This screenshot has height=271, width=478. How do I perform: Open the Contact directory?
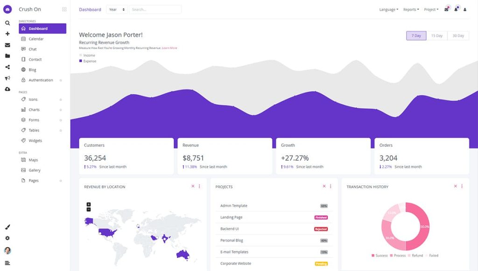(x=35, y=59)
